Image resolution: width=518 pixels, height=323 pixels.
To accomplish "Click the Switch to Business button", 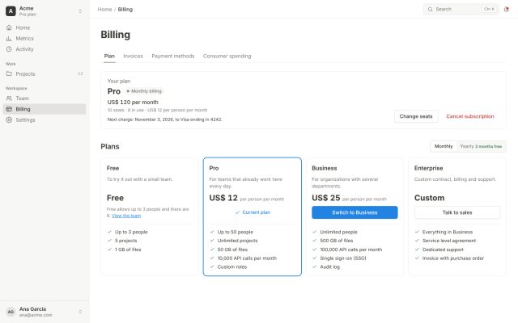I will click(x=355, y=212).
